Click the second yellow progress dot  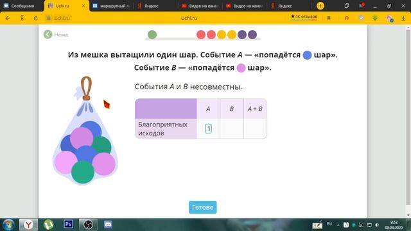click(x=232, y=35)
